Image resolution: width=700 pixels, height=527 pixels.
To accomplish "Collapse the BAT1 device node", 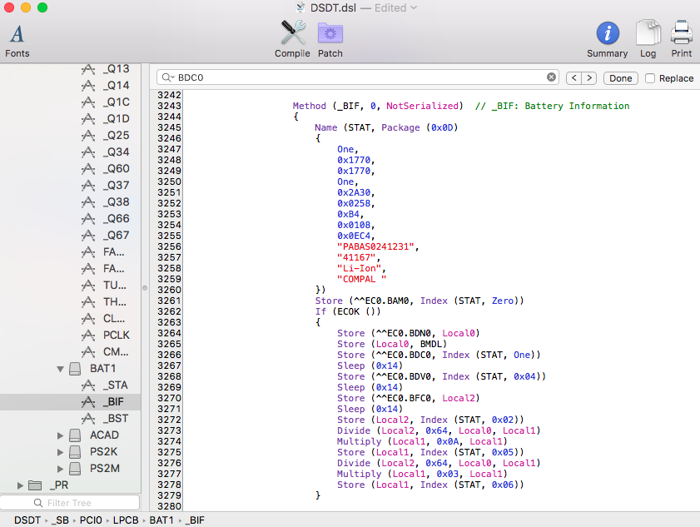I will click(60, 368).
